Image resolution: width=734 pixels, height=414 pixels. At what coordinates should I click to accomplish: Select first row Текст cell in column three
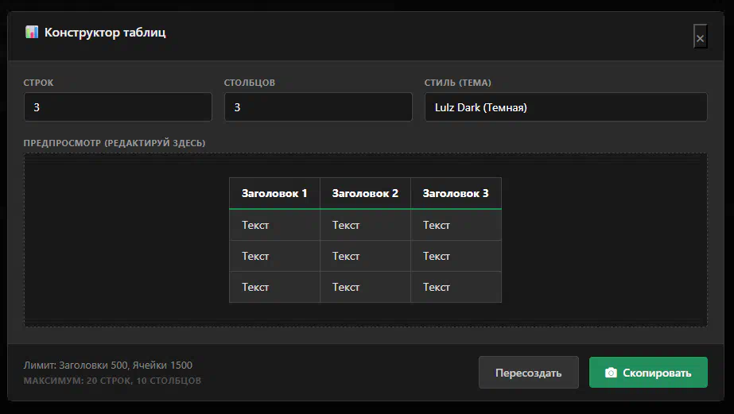click(x=456, y=225)
